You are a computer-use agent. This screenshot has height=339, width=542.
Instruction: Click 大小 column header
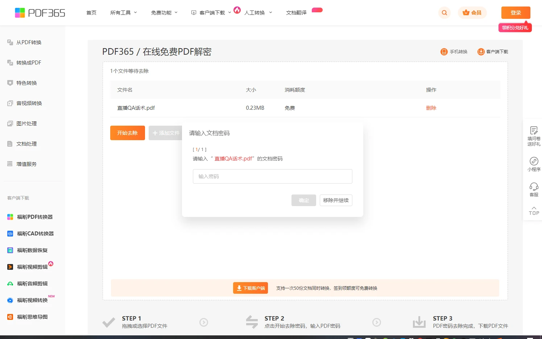pos(251,90)
